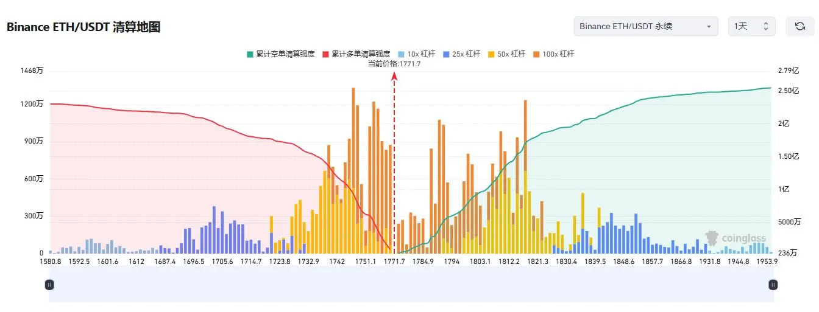Image resolution: width=819 pixels, height=312 pixels.
Task: Click the 当前价格:1771.7 label
Action: point(394,63)
